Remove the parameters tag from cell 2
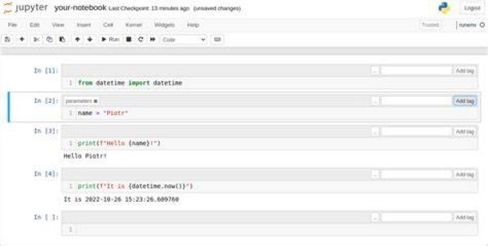 [x=96, y=101]
